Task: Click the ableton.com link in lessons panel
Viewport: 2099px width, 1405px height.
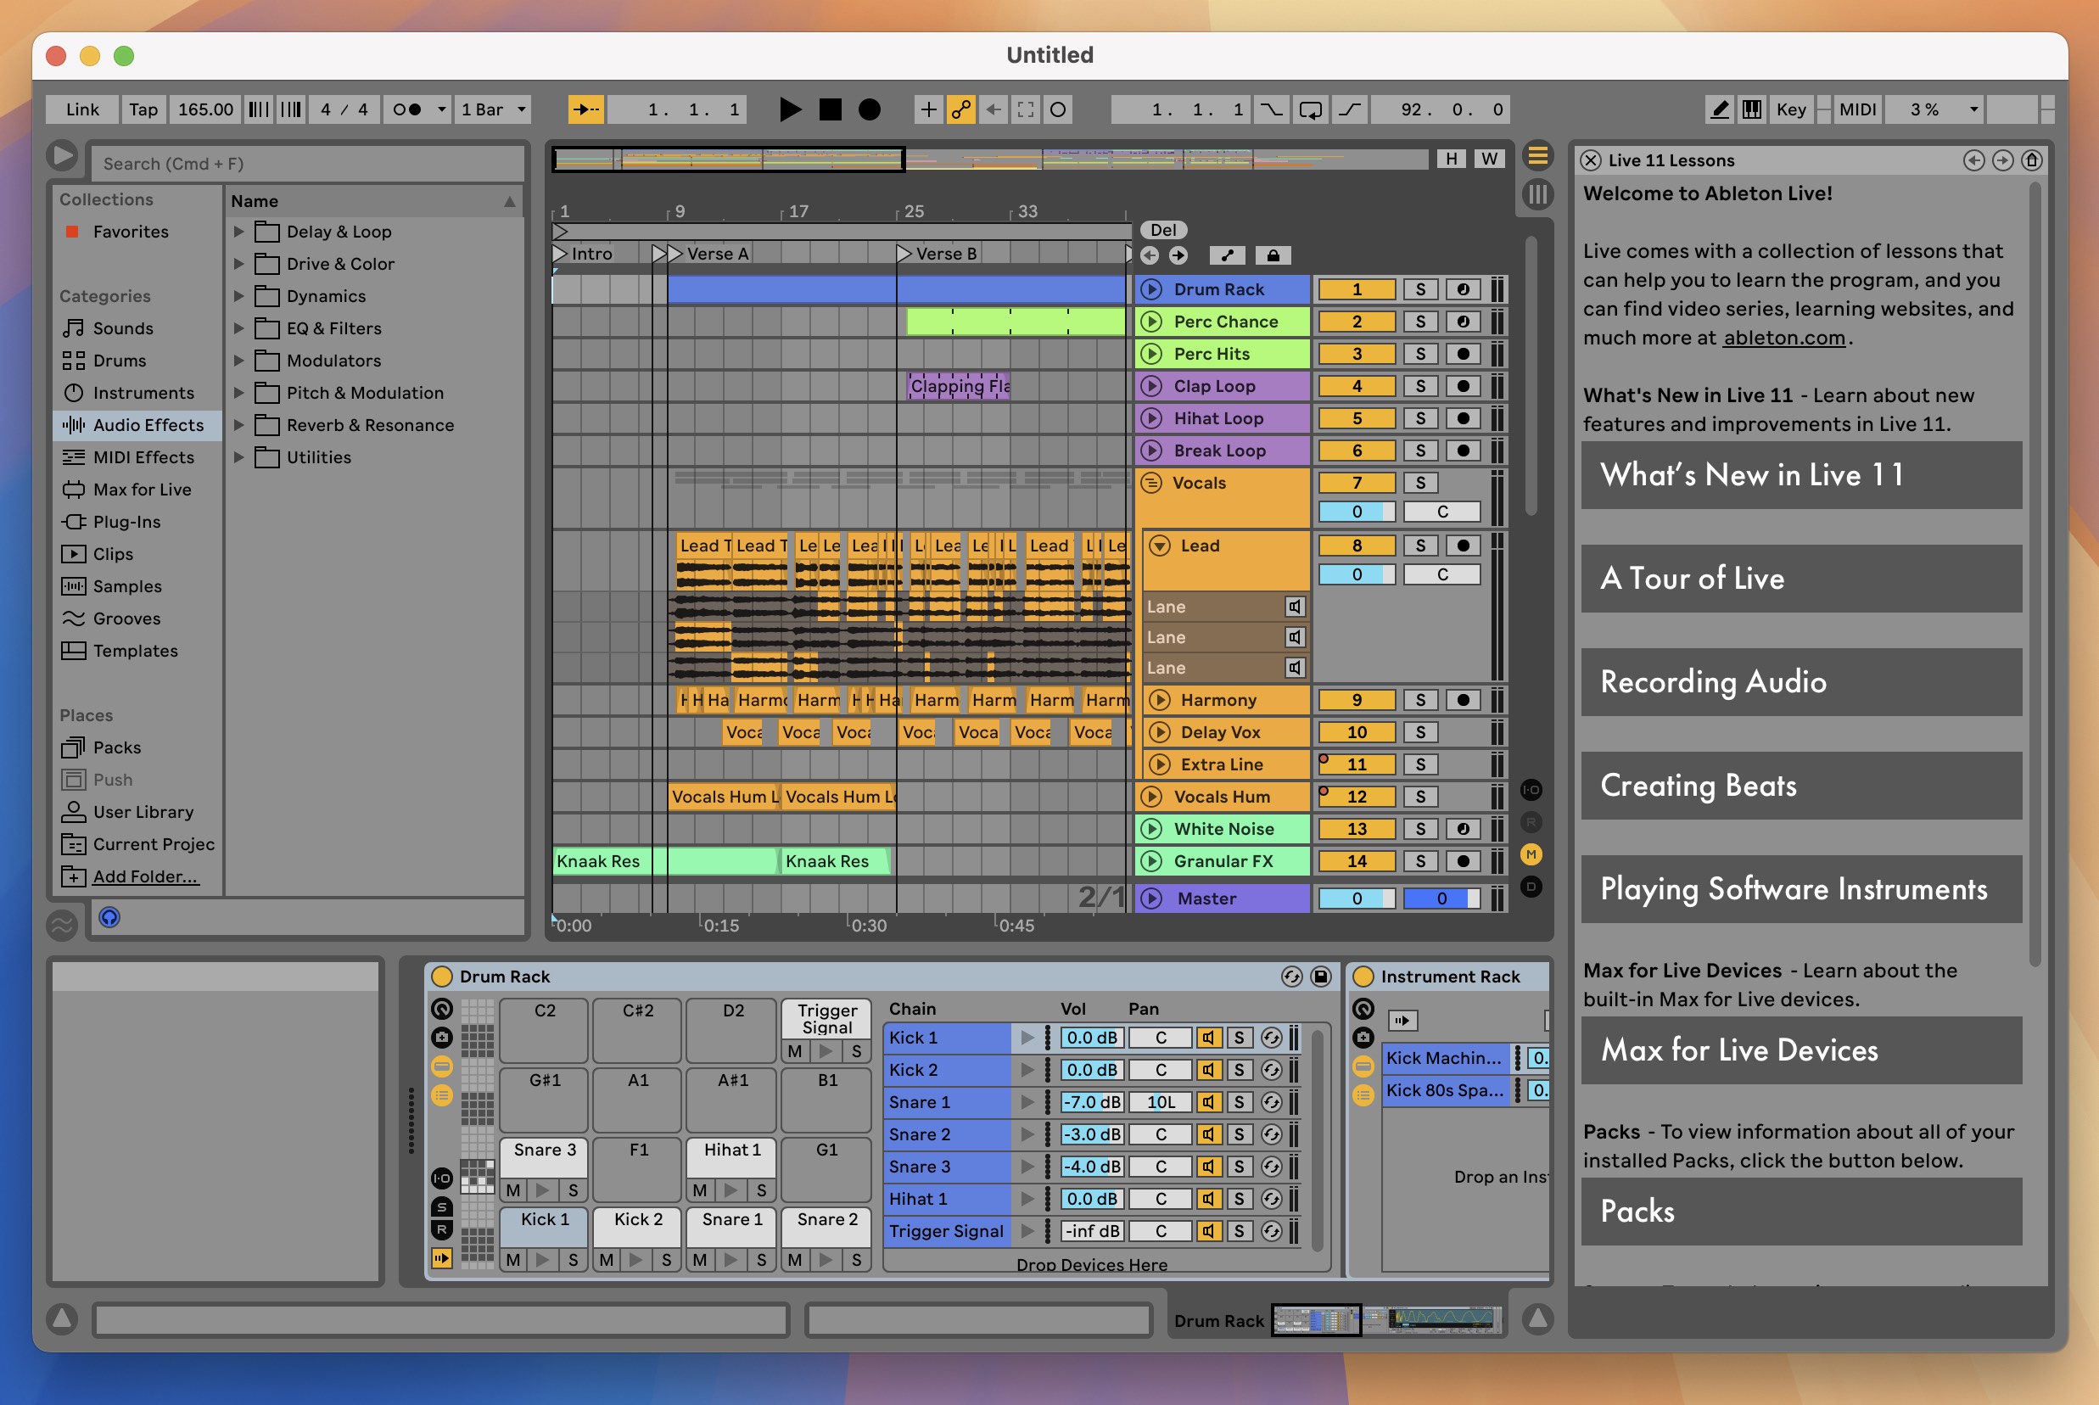Action: tap(1785, 337)
